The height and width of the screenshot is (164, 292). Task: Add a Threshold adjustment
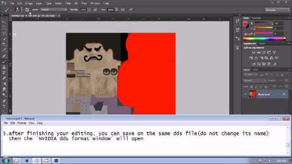coord(264,64)
